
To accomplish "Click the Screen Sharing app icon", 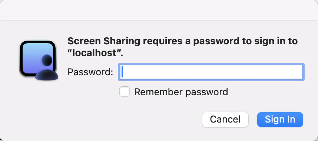I will 39,60.
